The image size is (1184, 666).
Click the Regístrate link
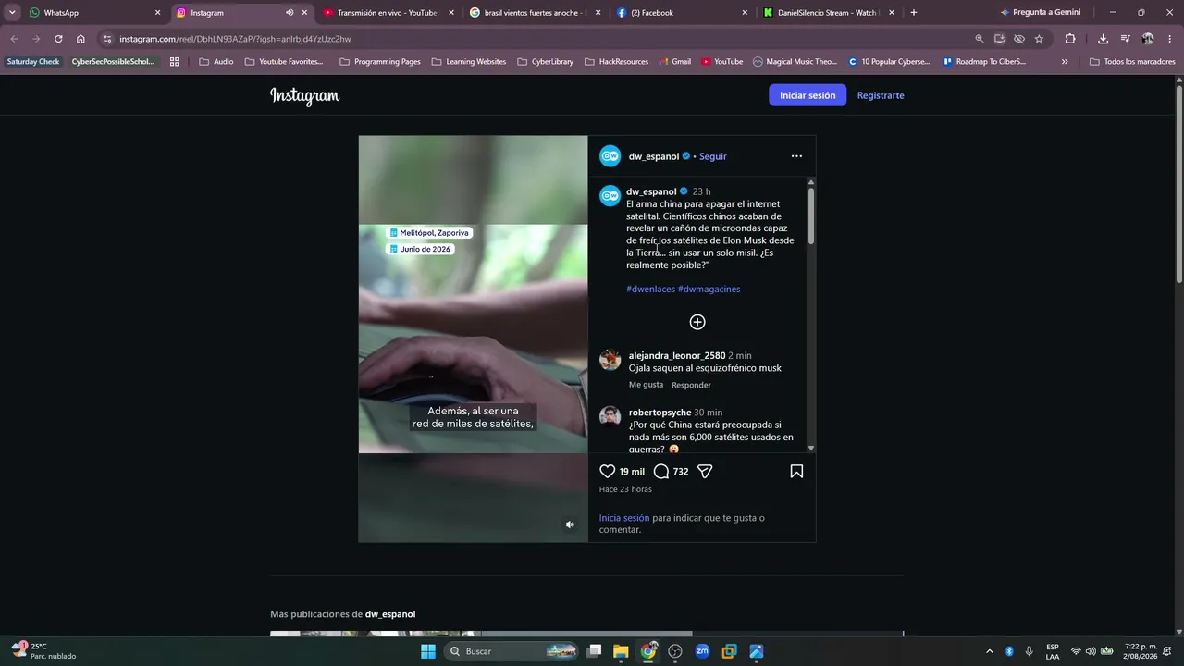pyautogui.click(x=881, y=95)
